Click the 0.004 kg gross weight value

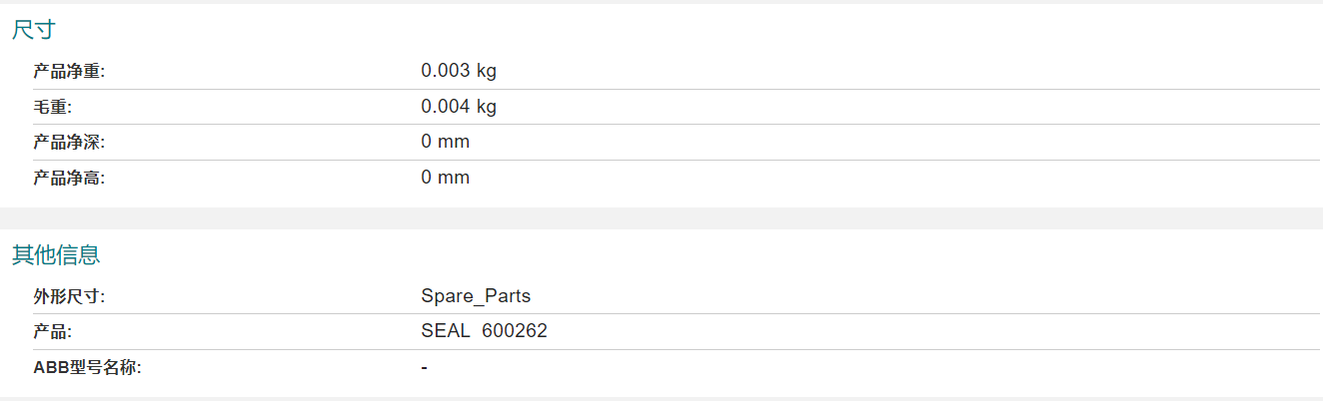[x=459, y=107]
